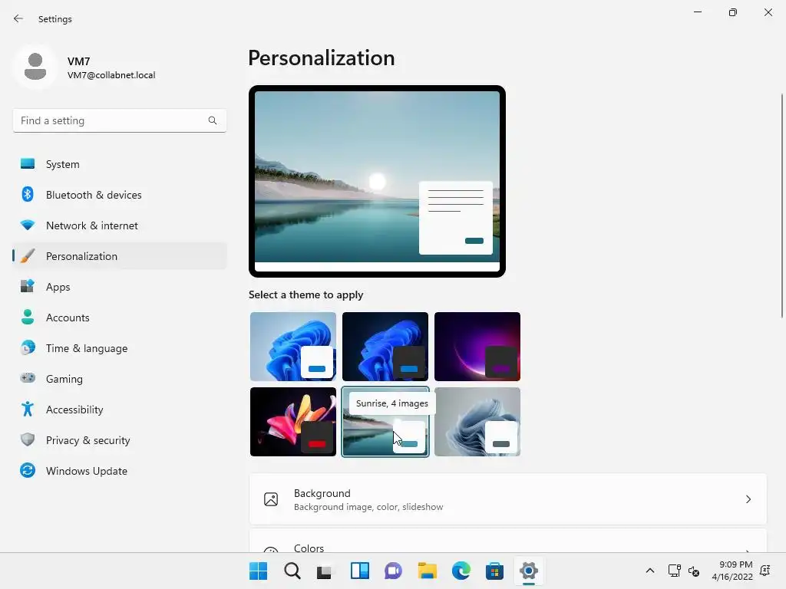
Task: Click the vertical scrollbar on the right
Action: coord(781,206)
